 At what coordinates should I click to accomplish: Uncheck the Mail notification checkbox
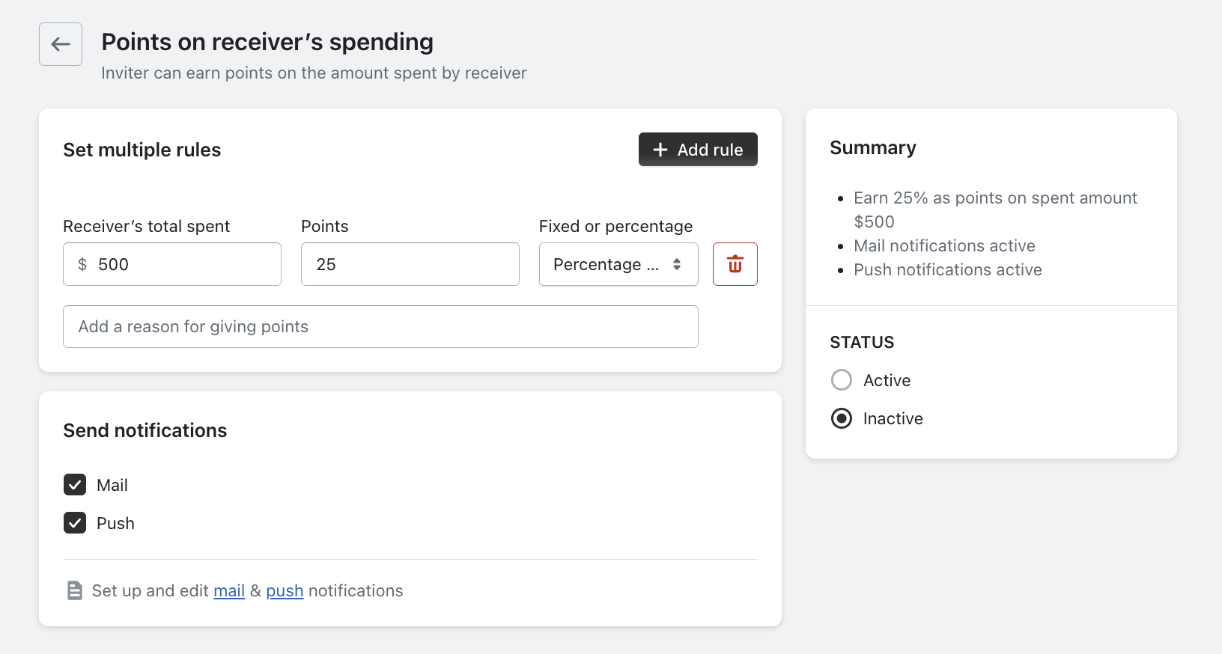click(x=75, y=485)
